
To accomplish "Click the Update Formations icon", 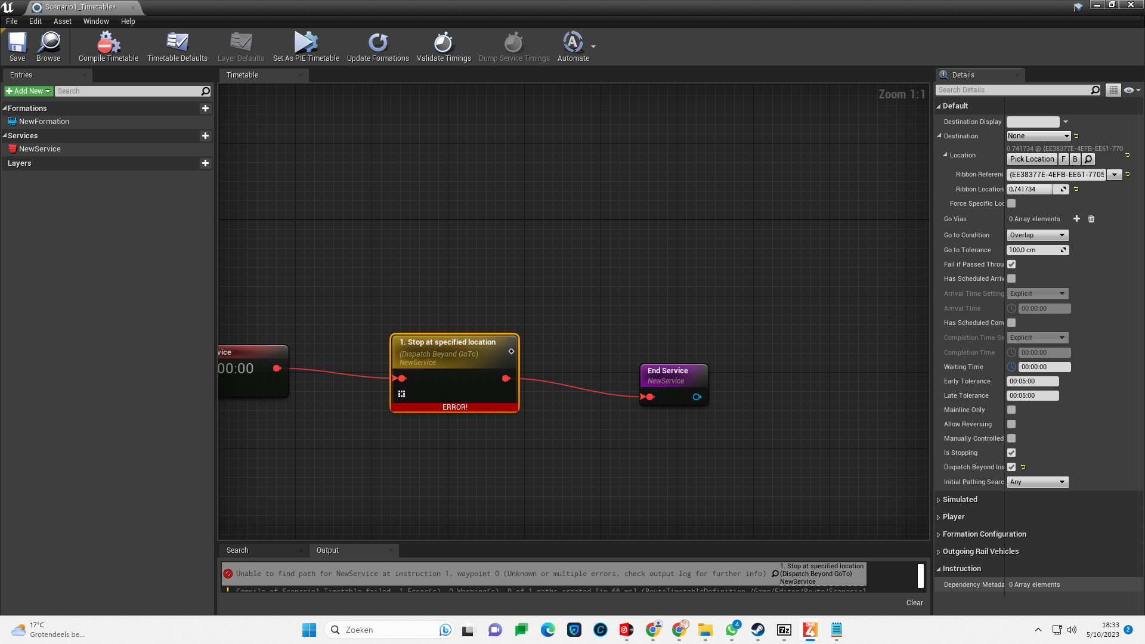I will [x=377, y=43].
